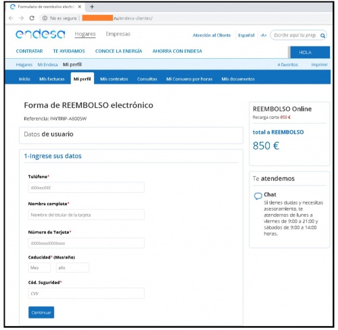Open Atención al Cliente link
Image resolution: width=338 pixels, height=330 pixels.
(212, 35)
